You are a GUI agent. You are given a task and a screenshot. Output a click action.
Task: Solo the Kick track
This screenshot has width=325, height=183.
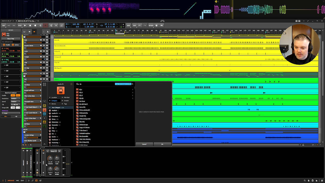point(44,40)
